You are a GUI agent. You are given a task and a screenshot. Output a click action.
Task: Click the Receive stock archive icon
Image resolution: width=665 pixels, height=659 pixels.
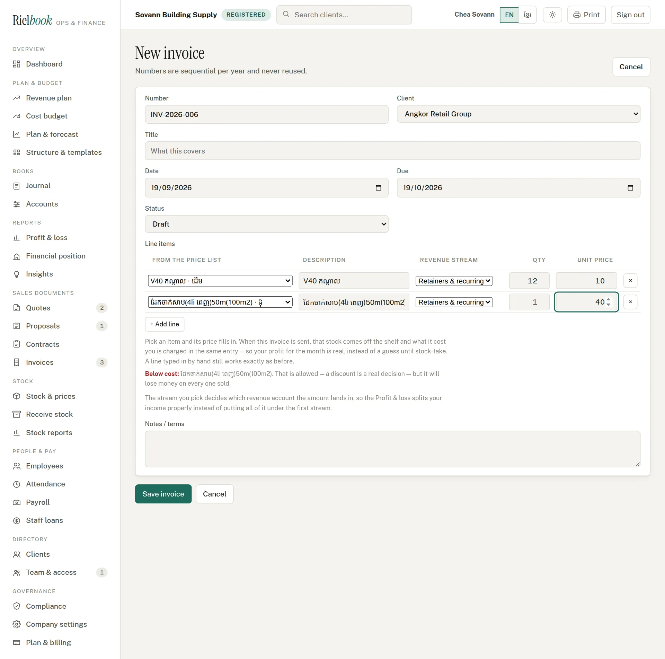(x=17, y=414)
